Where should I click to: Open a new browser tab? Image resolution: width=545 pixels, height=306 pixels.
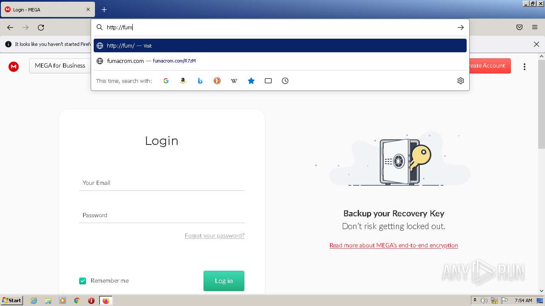[x=104, y=9]
